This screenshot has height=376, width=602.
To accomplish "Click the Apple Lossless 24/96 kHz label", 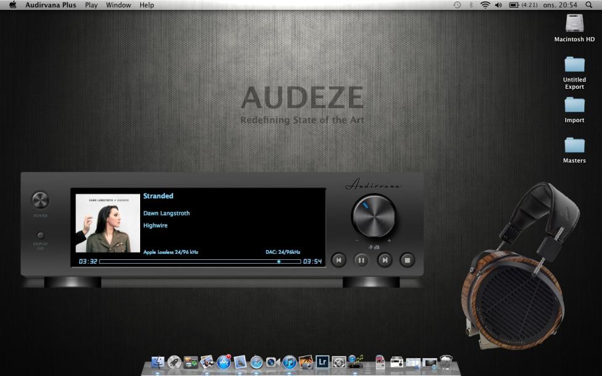I will tap(171, 252).
